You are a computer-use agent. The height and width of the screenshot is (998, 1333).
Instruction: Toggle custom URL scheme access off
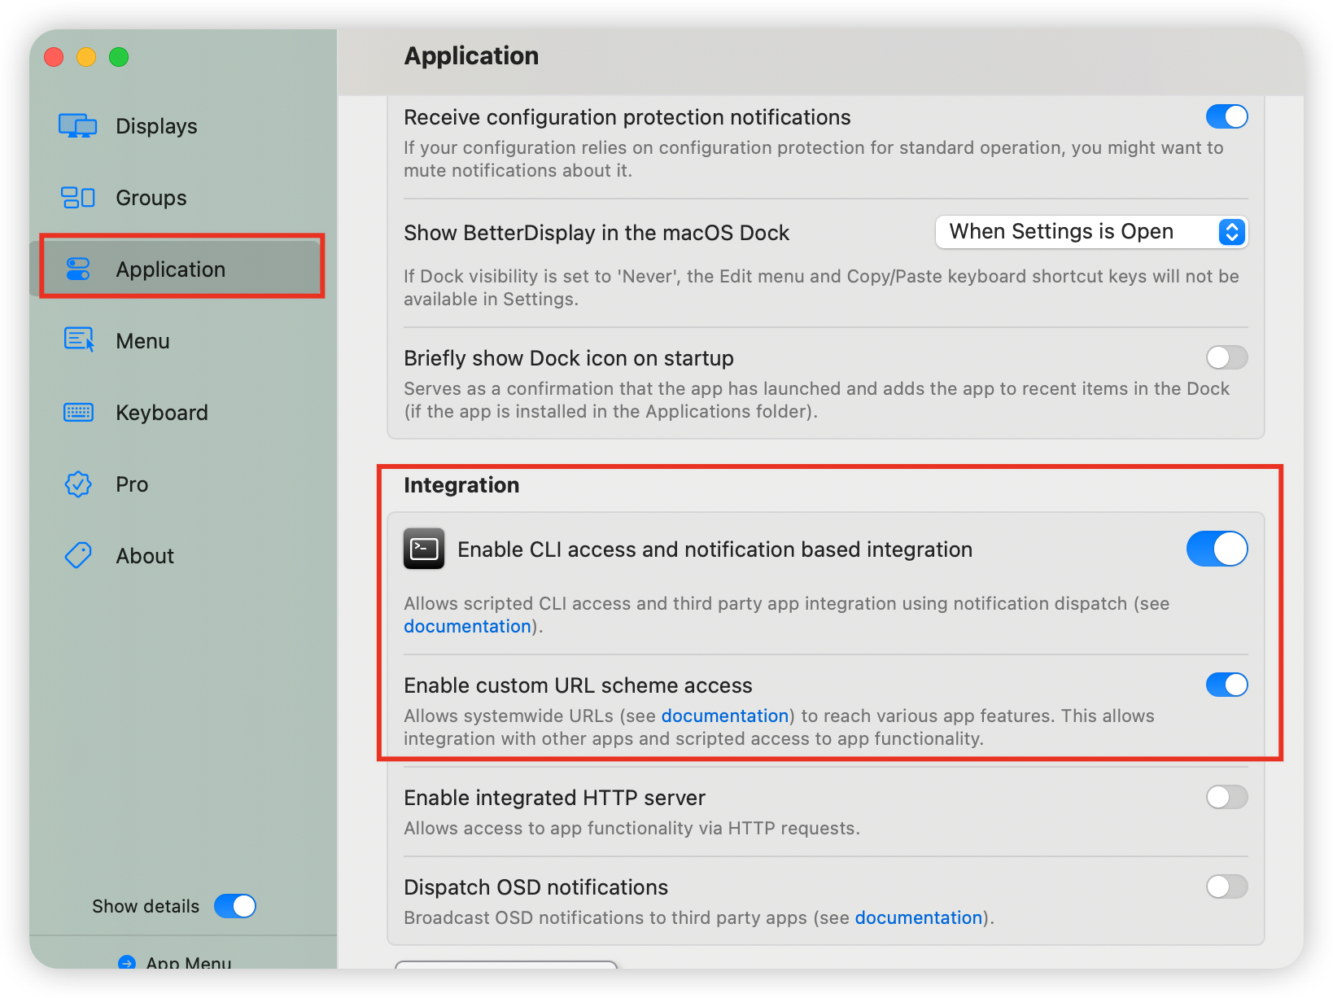1226,685
